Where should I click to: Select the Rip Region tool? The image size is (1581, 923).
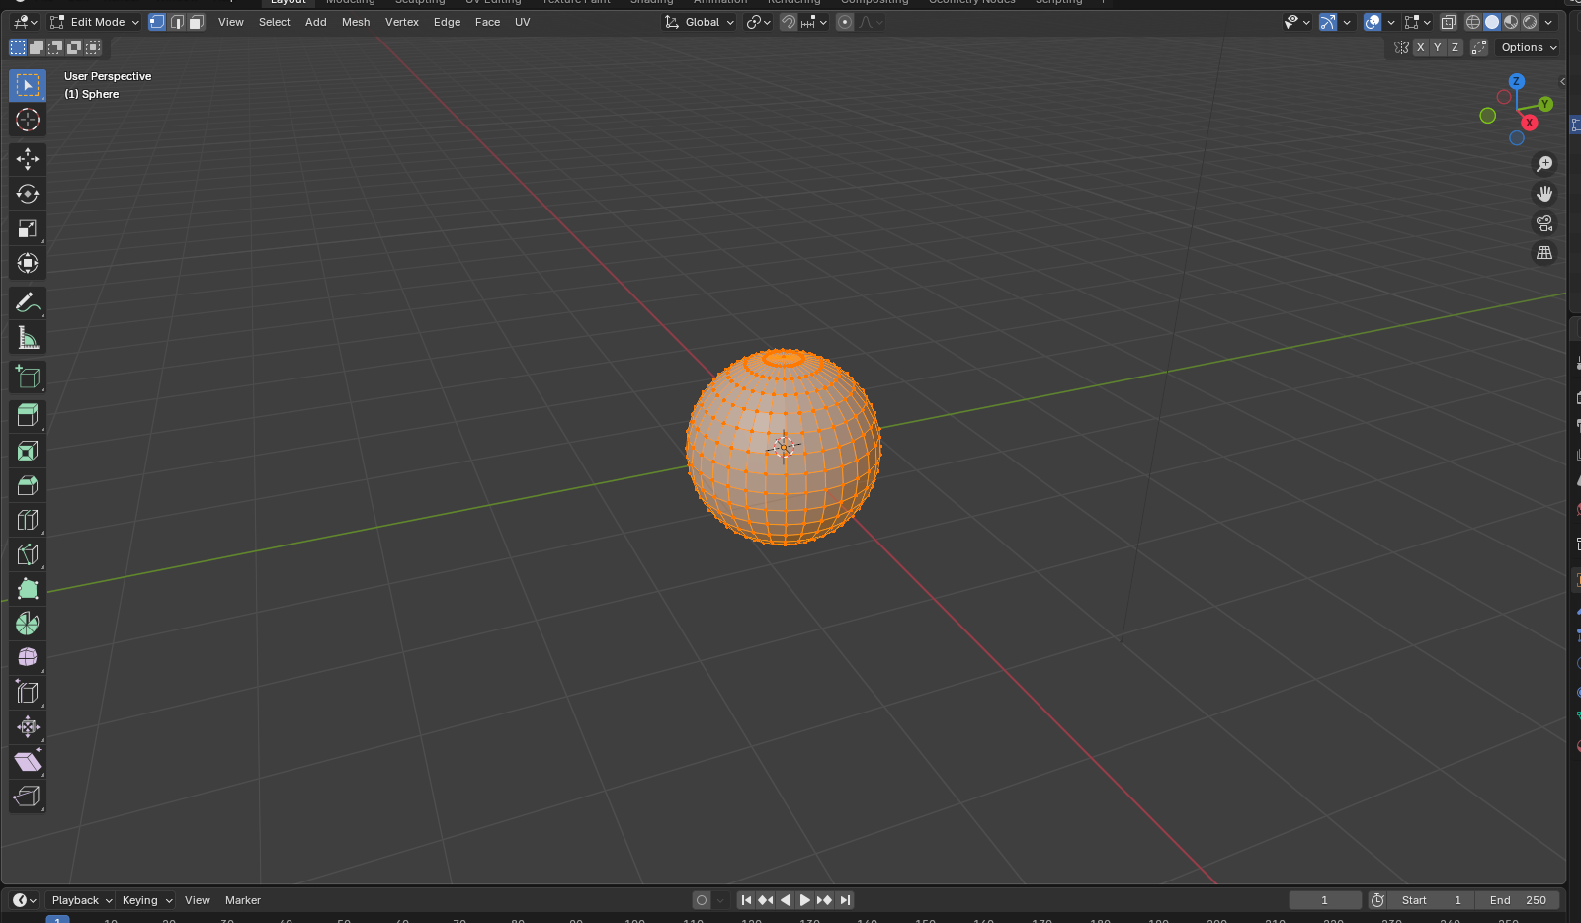click(x=28, y=797)
